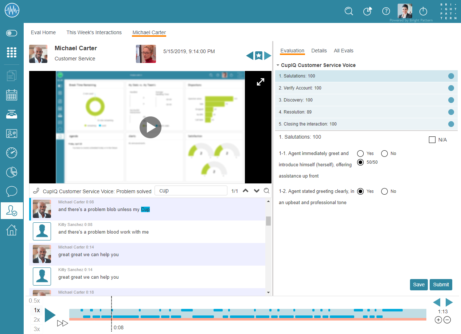Play the screen recording video
This screenshot has width=461, height=334.
[150, 127]
